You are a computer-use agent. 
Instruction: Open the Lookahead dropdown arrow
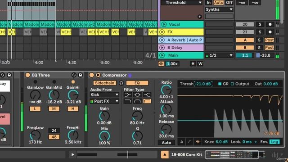click(256, 142)
